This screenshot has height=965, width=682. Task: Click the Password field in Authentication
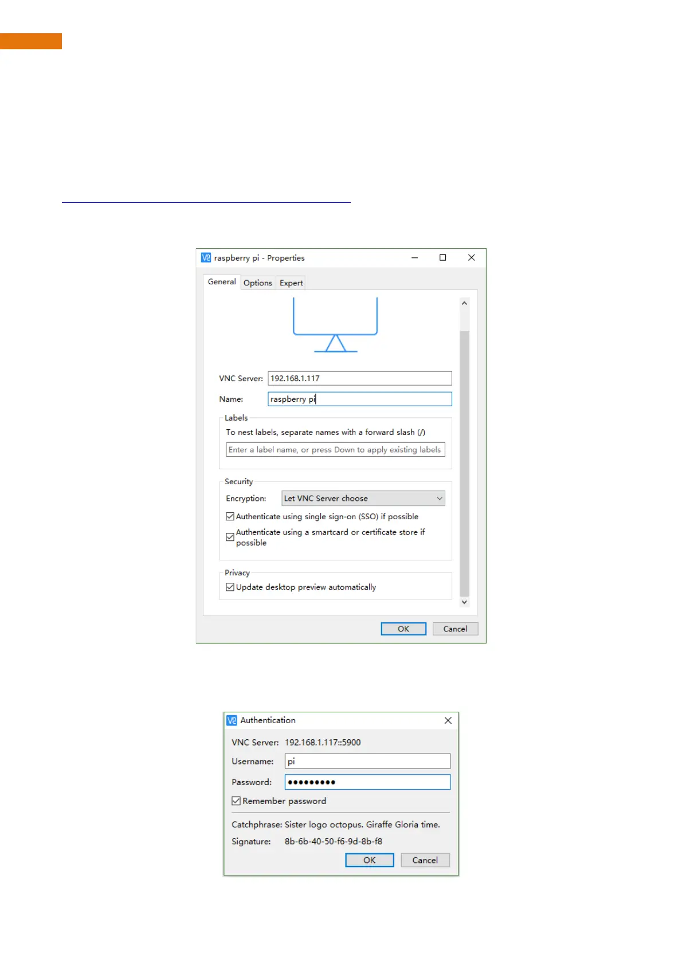[x=367, y=782]
